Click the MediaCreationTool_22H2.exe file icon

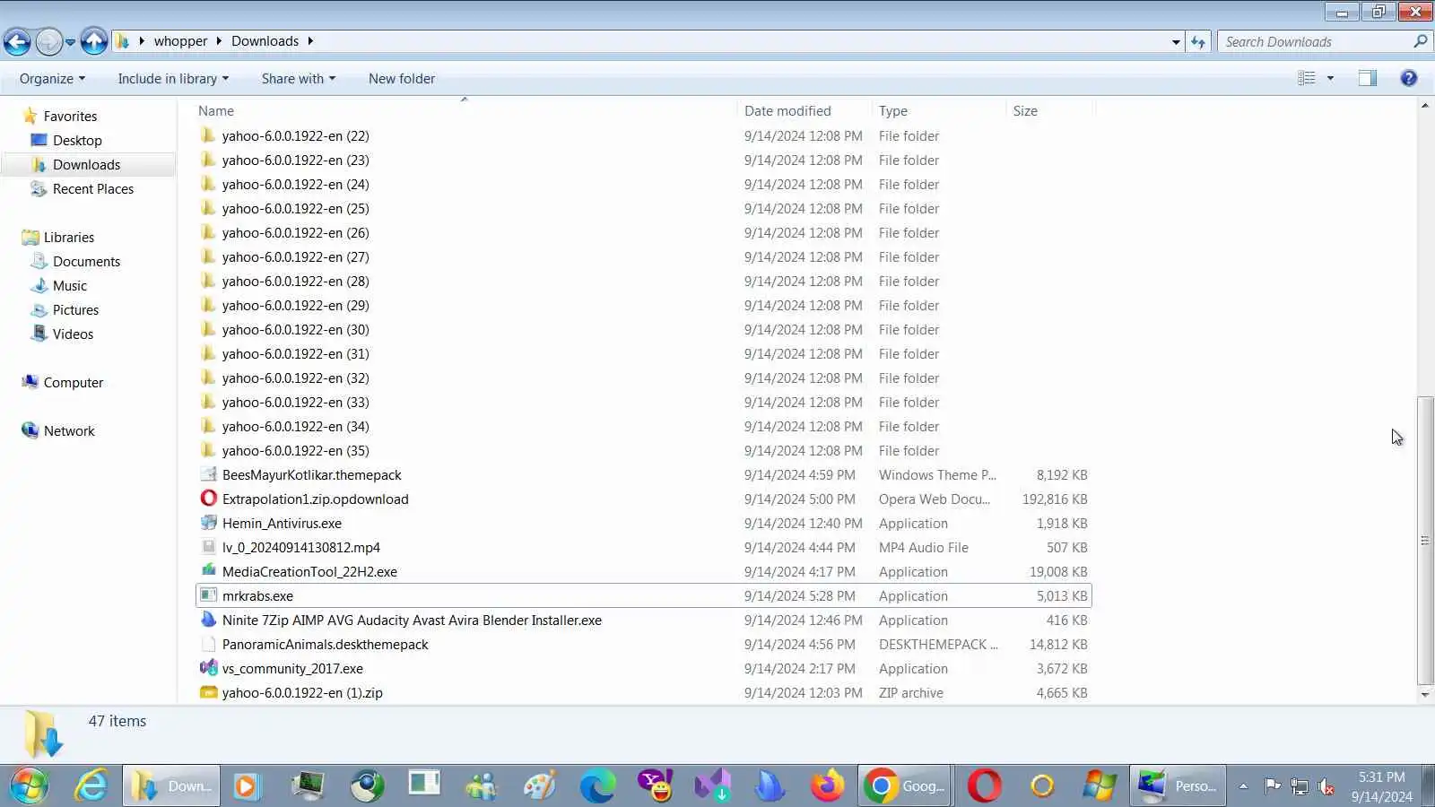coord(209,571)
